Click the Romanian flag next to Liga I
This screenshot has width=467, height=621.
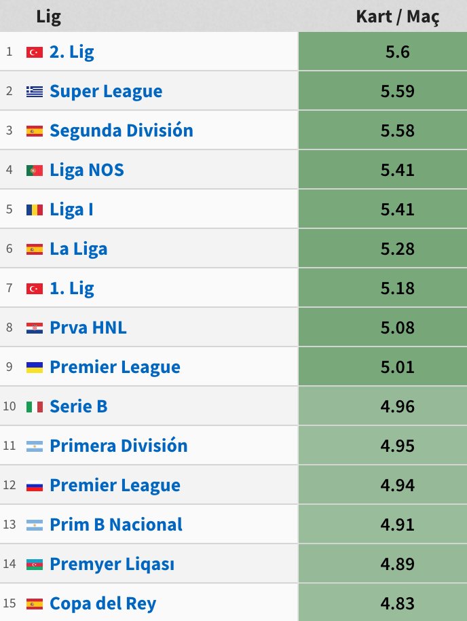click(x=35, y=209)
